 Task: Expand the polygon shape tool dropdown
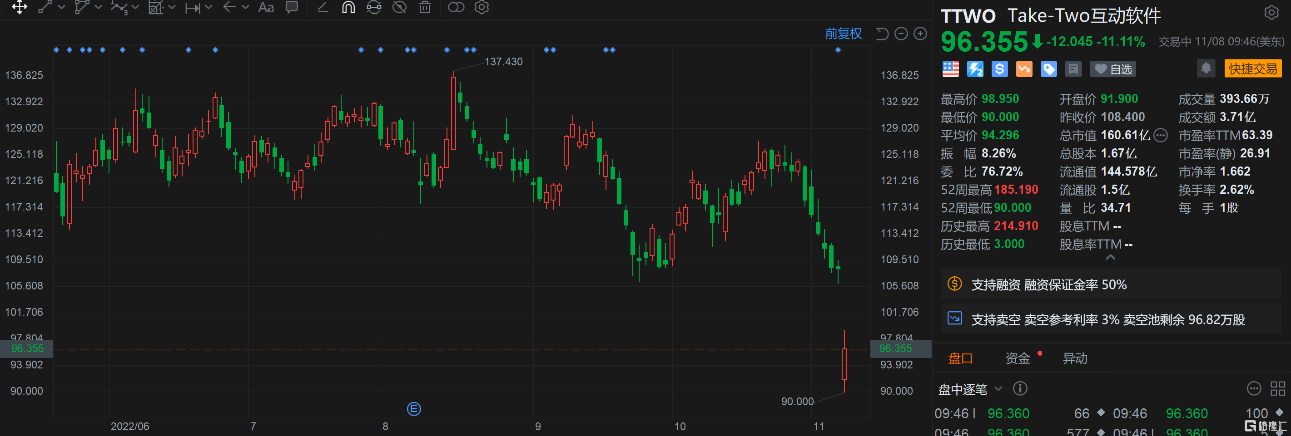[98, 7]
